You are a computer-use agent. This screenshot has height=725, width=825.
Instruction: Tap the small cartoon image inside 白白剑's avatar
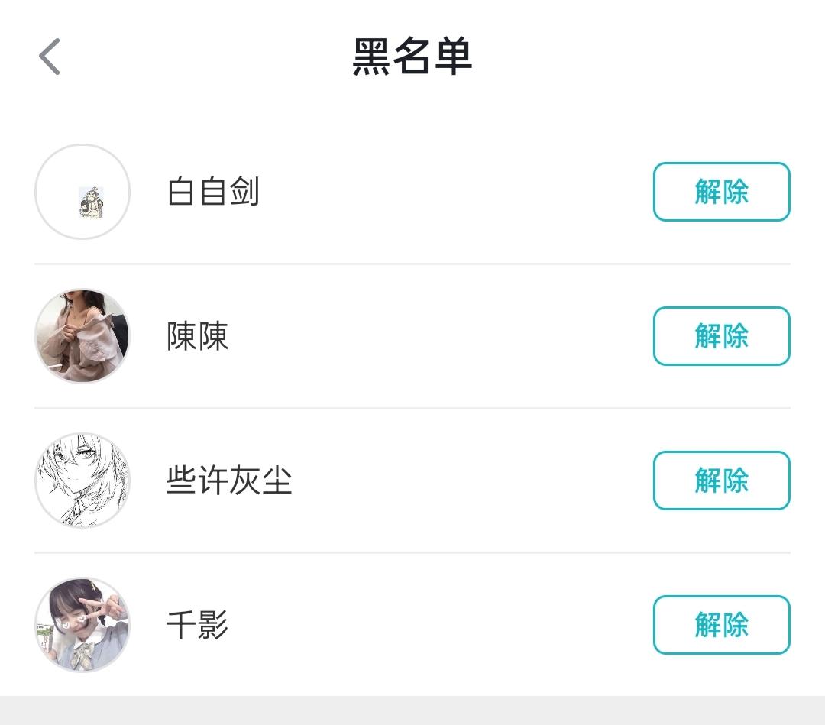tap(91, 202)
